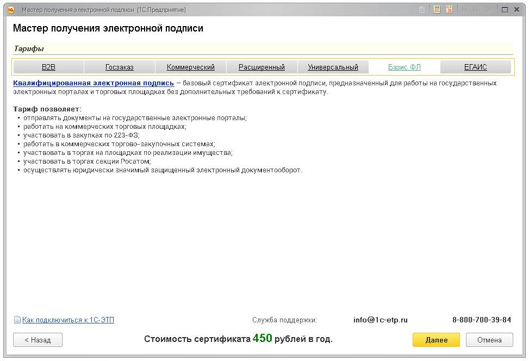Click the 1C application logo icon

tap(11, 10)
